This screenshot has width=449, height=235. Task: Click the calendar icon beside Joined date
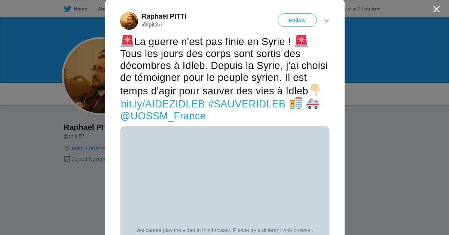coord(67,159)
